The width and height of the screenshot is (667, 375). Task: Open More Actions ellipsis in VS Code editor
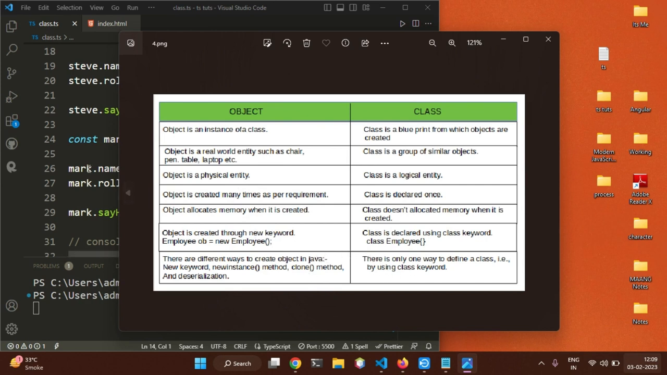coord(428,23)
